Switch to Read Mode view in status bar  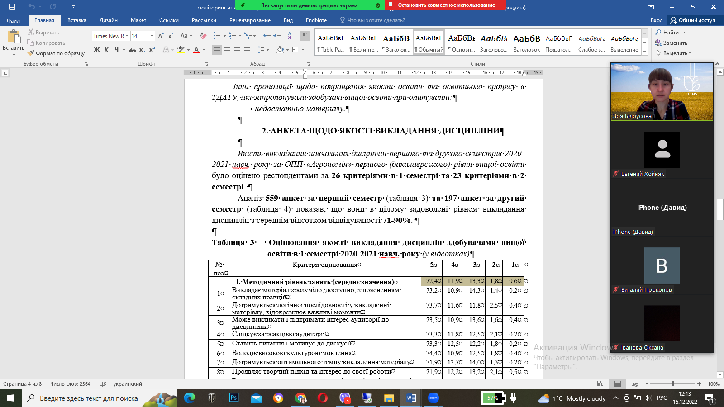[600, 383]
